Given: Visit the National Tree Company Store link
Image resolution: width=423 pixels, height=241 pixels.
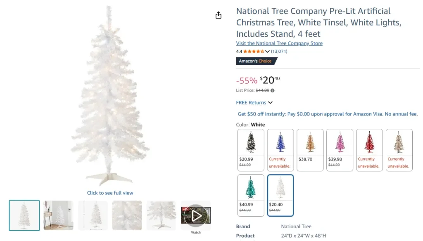Looking at the screenshot, I should coord(279,43).
